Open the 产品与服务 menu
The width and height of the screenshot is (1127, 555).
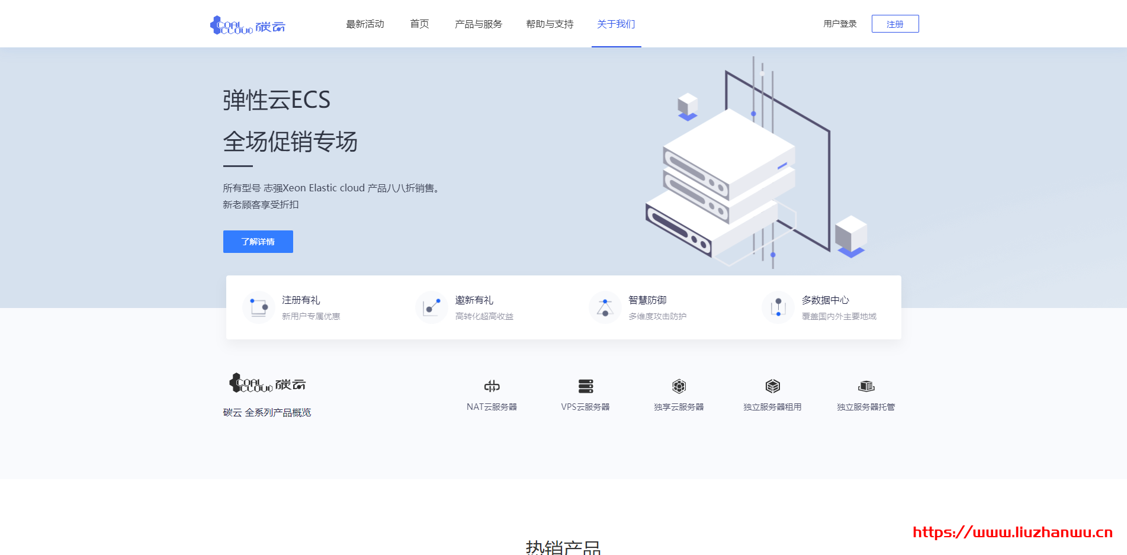(478, 24)
